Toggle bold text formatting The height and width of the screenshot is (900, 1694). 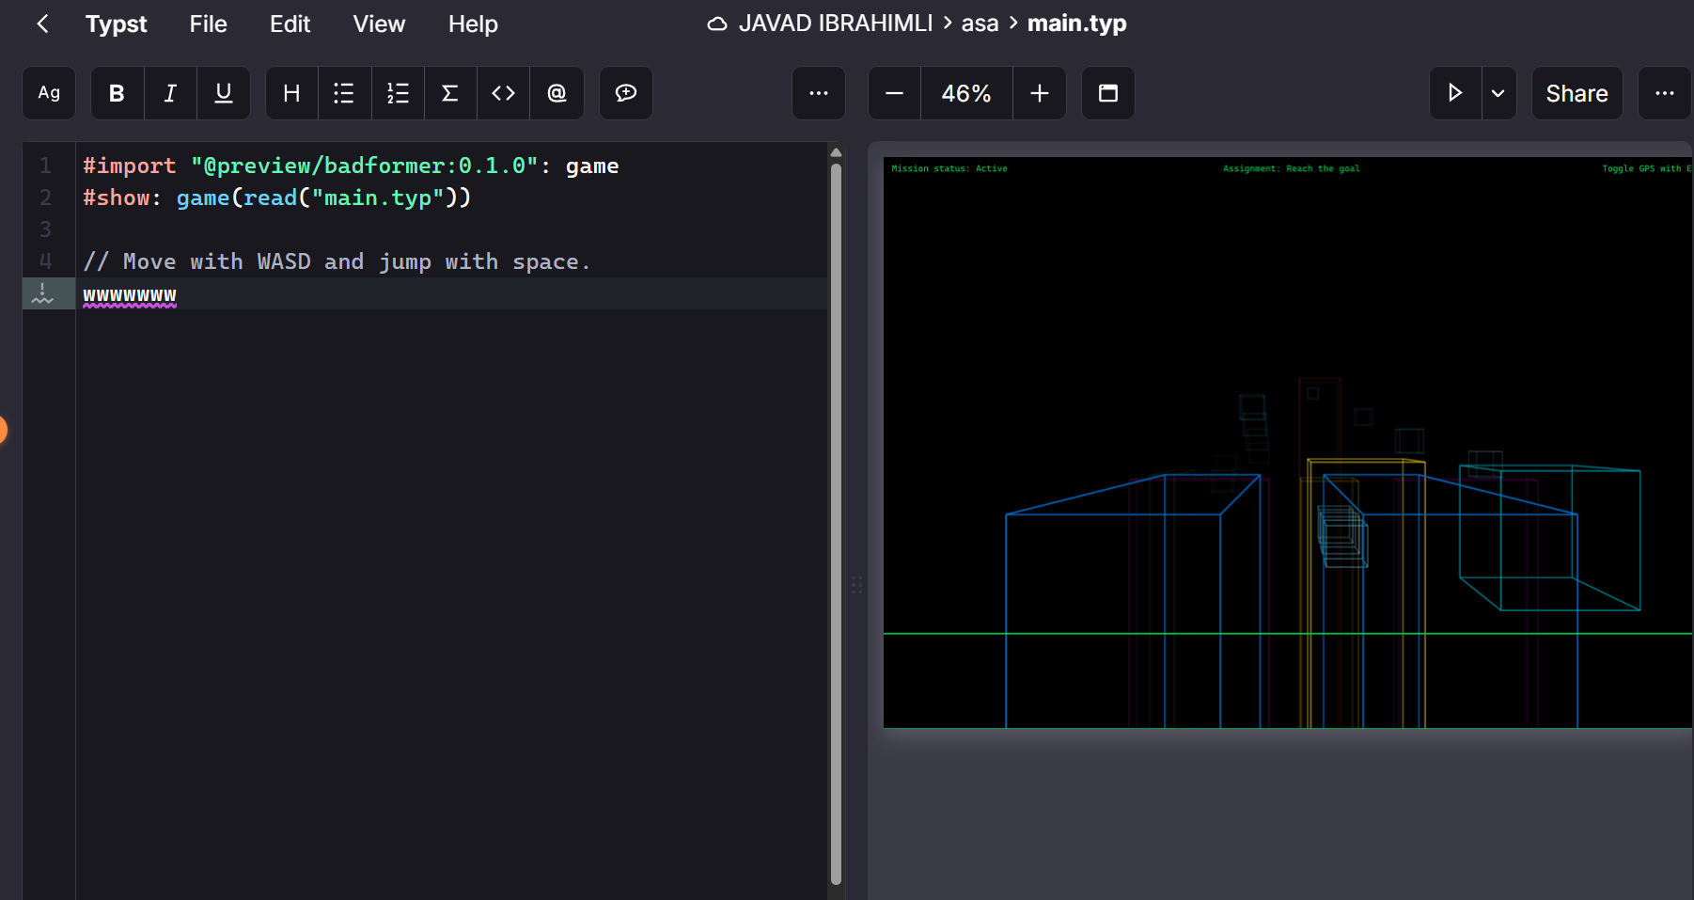click(x=116, y=93)
